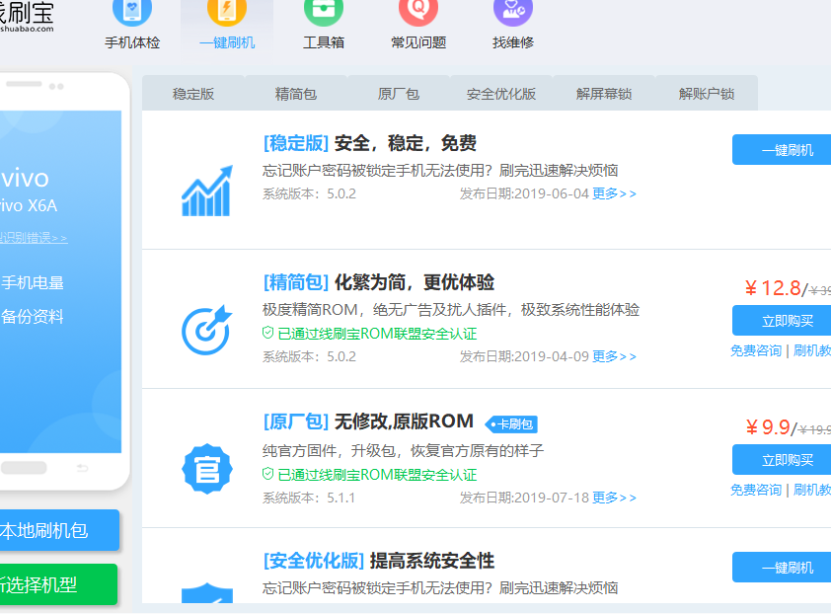The image size is (831, 614).
Task: Switch to the 稳定版 tab
Action: pos(192,94)
